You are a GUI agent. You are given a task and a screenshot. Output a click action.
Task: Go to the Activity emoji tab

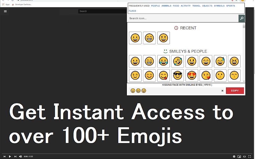(x=186, y=6)
